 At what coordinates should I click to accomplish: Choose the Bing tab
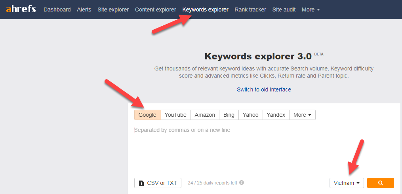[x=229, y=115]
